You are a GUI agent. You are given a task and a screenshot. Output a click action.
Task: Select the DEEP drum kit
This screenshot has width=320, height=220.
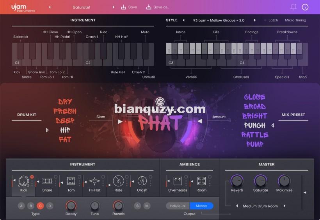(65, 121)
